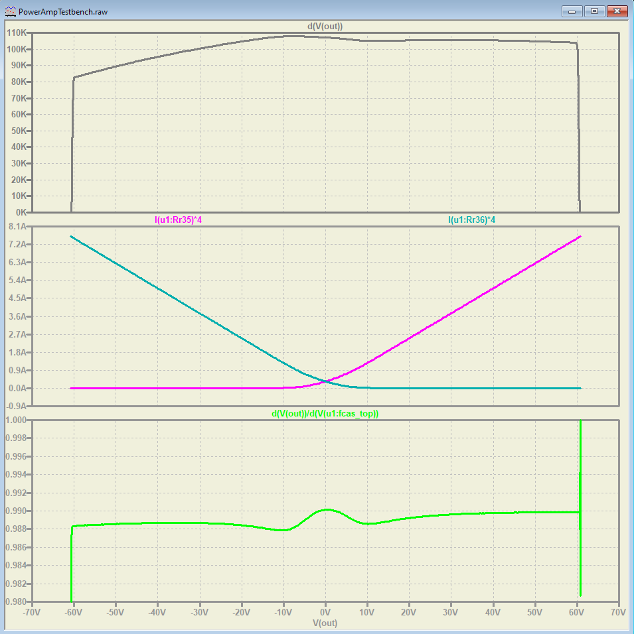The height and width of the screenshot is (634, 634).
Task: Click the PowerAmpTestbench.raw window title
Action: click(63, 12)
